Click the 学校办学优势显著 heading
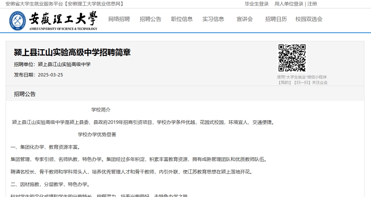Image resolution: width=371 pixels, height=197 pixels. (97, 135)
